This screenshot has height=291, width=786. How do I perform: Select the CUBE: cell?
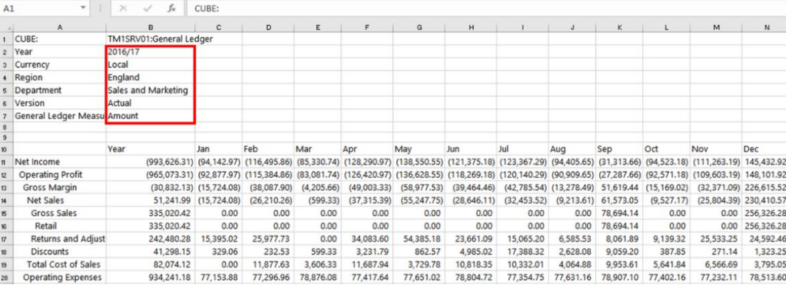(59, 39)
